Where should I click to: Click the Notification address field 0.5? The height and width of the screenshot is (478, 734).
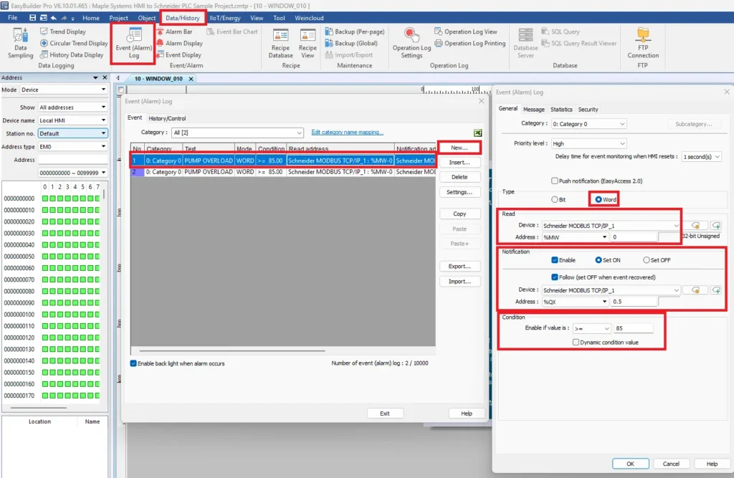pos(634,302)
